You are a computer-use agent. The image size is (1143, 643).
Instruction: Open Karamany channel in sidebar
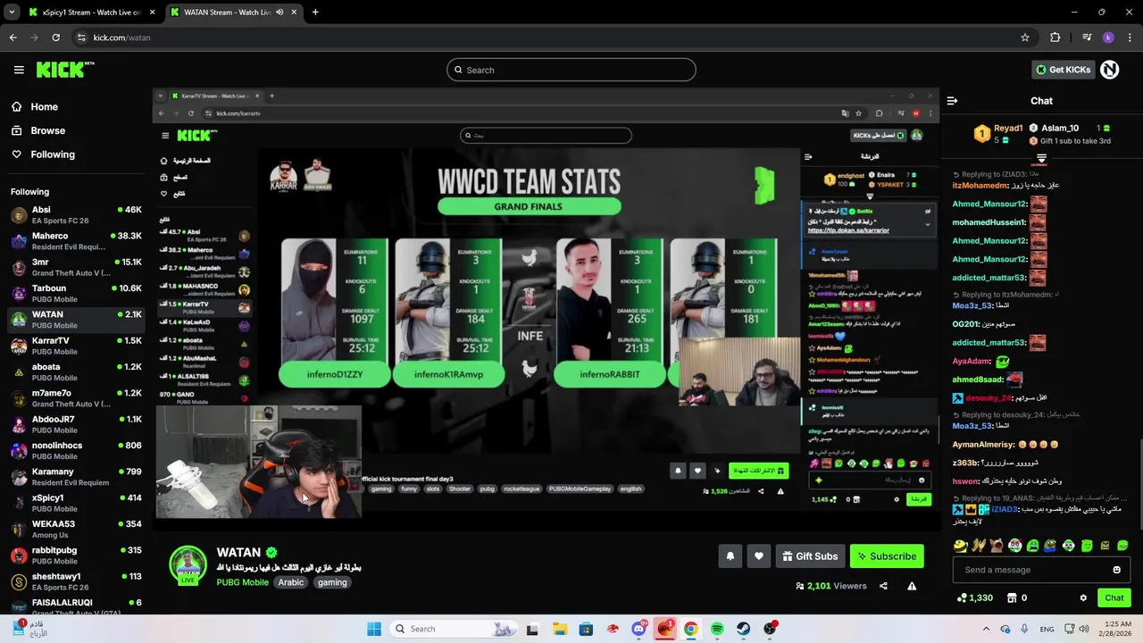75,476
